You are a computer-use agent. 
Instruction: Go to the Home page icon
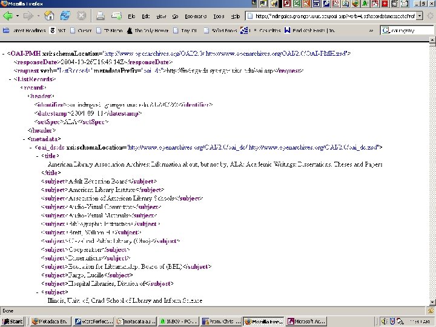49,16
